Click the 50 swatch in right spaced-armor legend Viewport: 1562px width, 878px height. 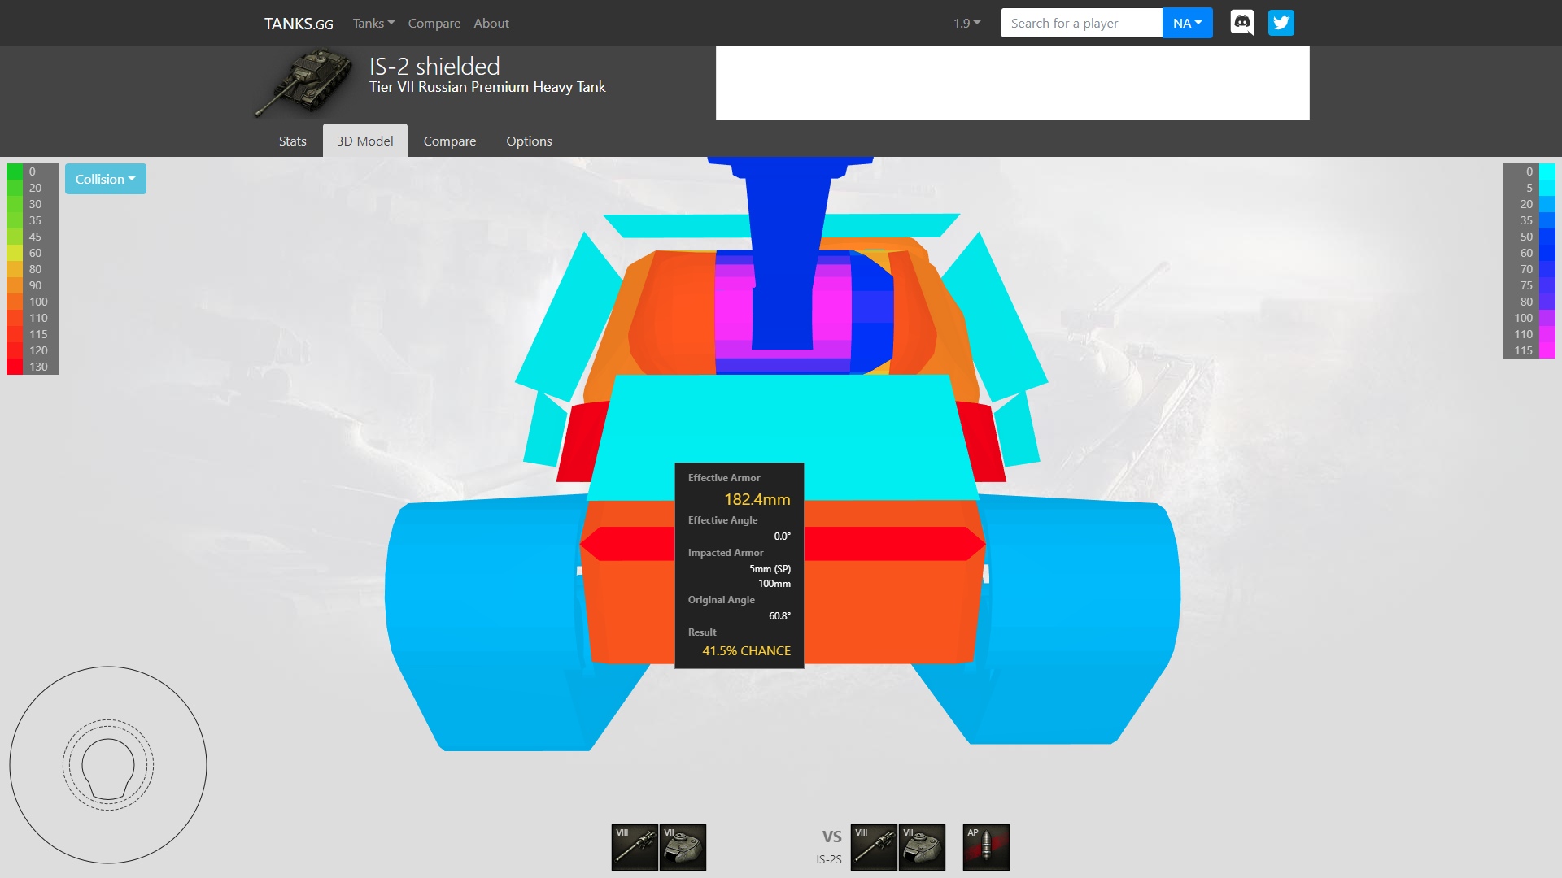tap(1547, 237)
